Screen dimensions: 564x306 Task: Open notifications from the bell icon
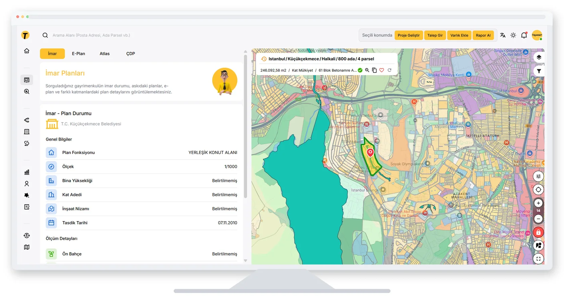pyautogui.click(x=524, y=35)
